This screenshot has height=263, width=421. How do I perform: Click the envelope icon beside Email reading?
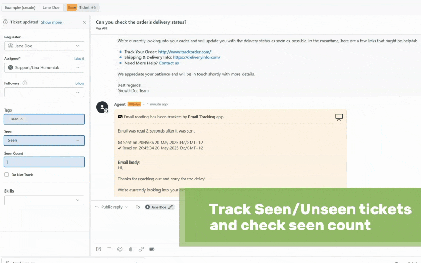click(x=120, y=117)
